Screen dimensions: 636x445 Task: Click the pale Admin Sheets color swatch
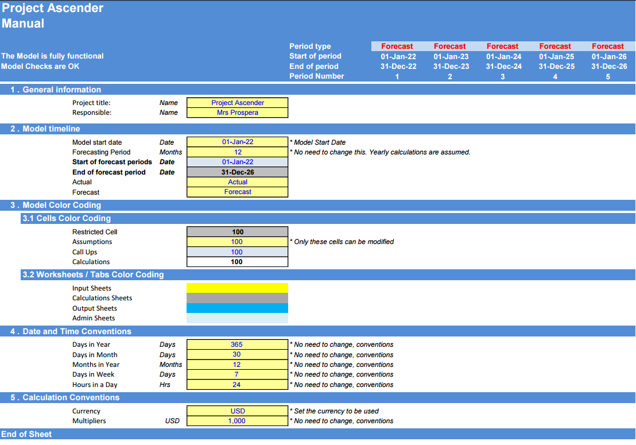[x=237, y=318]
